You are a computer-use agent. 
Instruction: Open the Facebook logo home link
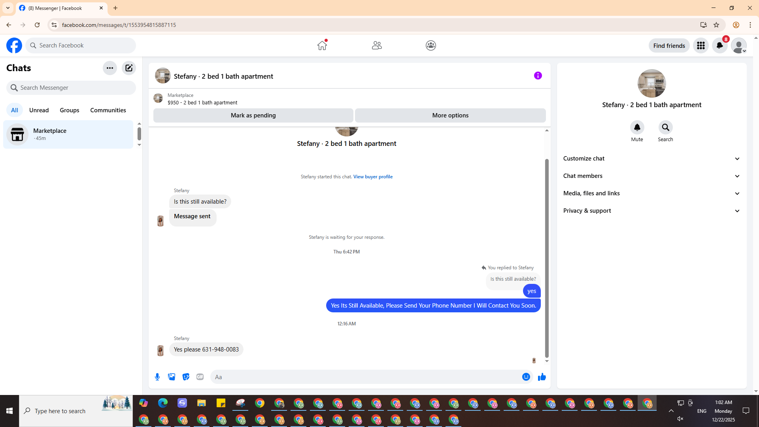tap(14, 45)
